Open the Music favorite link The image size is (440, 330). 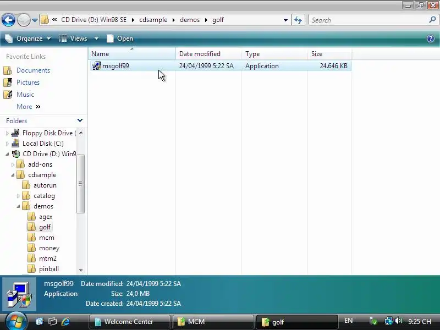[25, 95]
